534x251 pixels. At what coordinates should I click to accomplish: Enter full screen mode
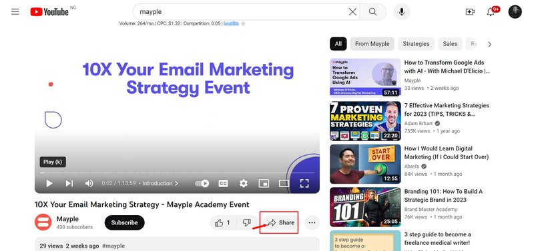pos(304,183)
